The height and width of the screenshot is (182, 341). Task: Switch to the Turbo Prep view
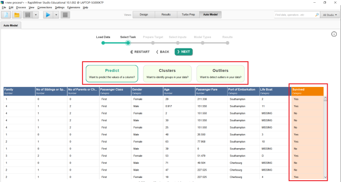coord(188,15)
